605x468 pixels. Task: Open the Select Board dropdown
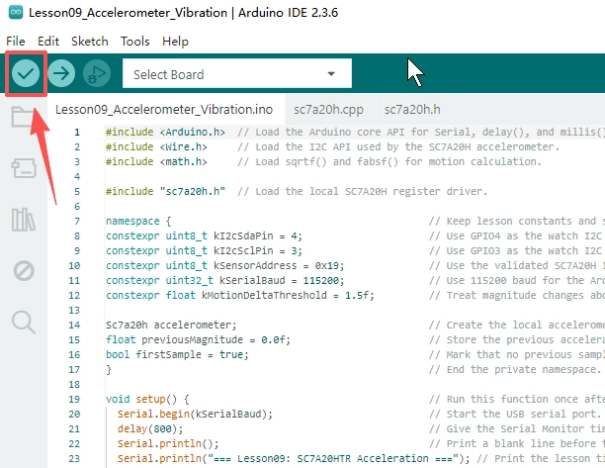point(237,73)
